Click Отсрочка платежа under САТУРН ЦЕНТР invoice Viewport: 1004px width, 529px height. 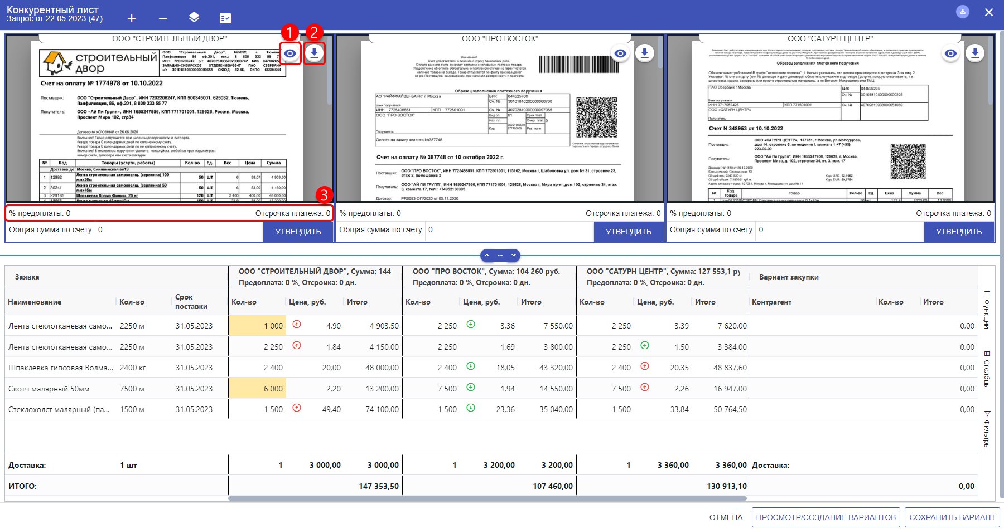coord(953,213)
